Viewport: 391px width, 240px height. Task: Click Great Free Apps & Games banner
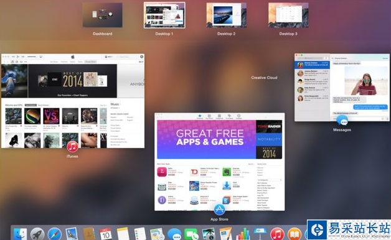pos(206,139)
